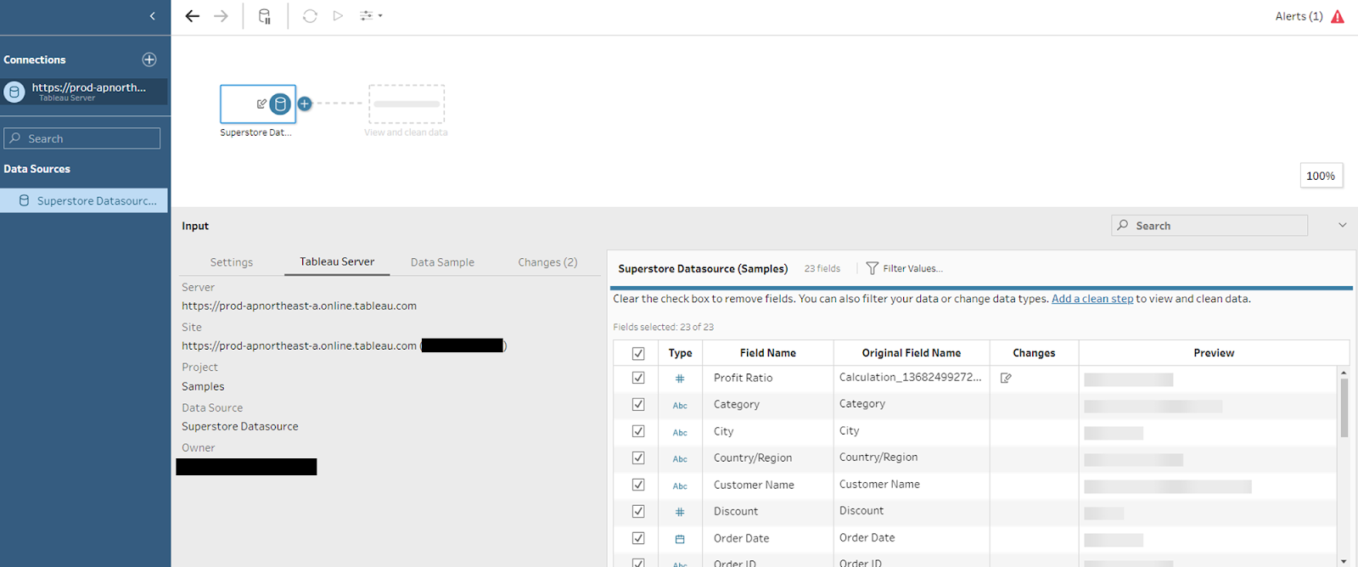Uncheck the Profit Ratio field checkbox

pyautogui.click(x=638, y=378)
